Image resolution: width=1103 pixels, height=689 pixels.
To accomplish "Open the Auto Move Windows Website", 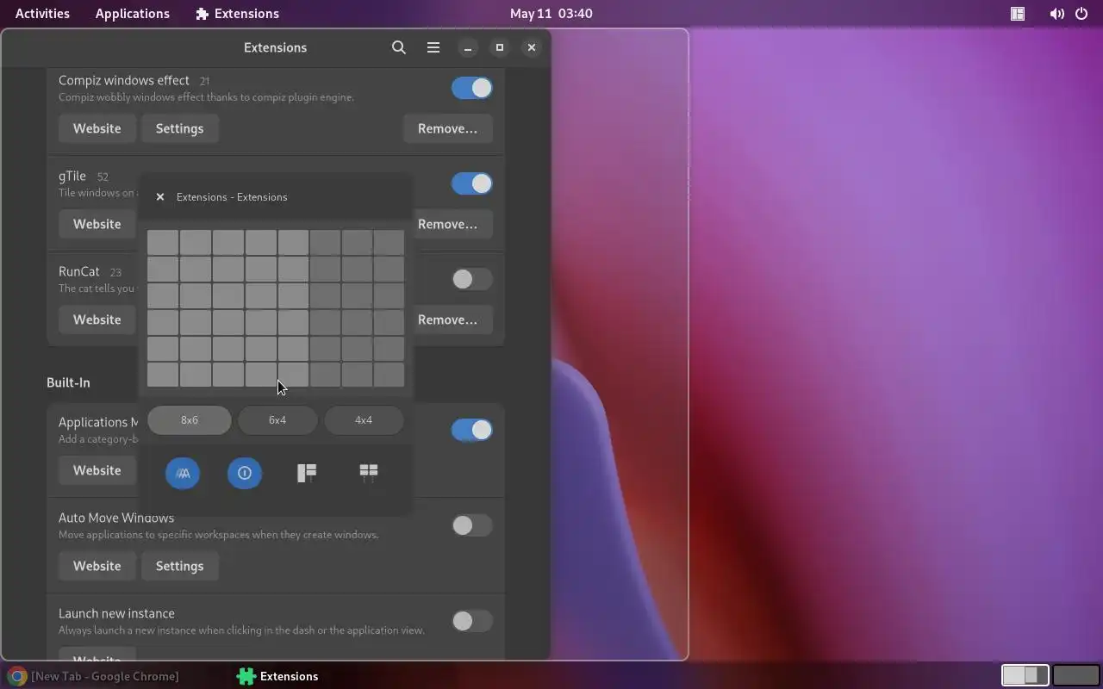I will [97, 566].
